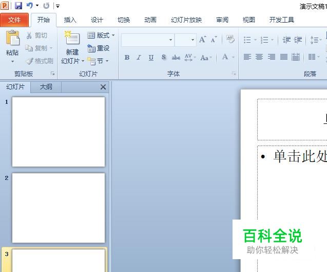
Task: Click the Distributed alignment icon
Action: click(296, 57)
